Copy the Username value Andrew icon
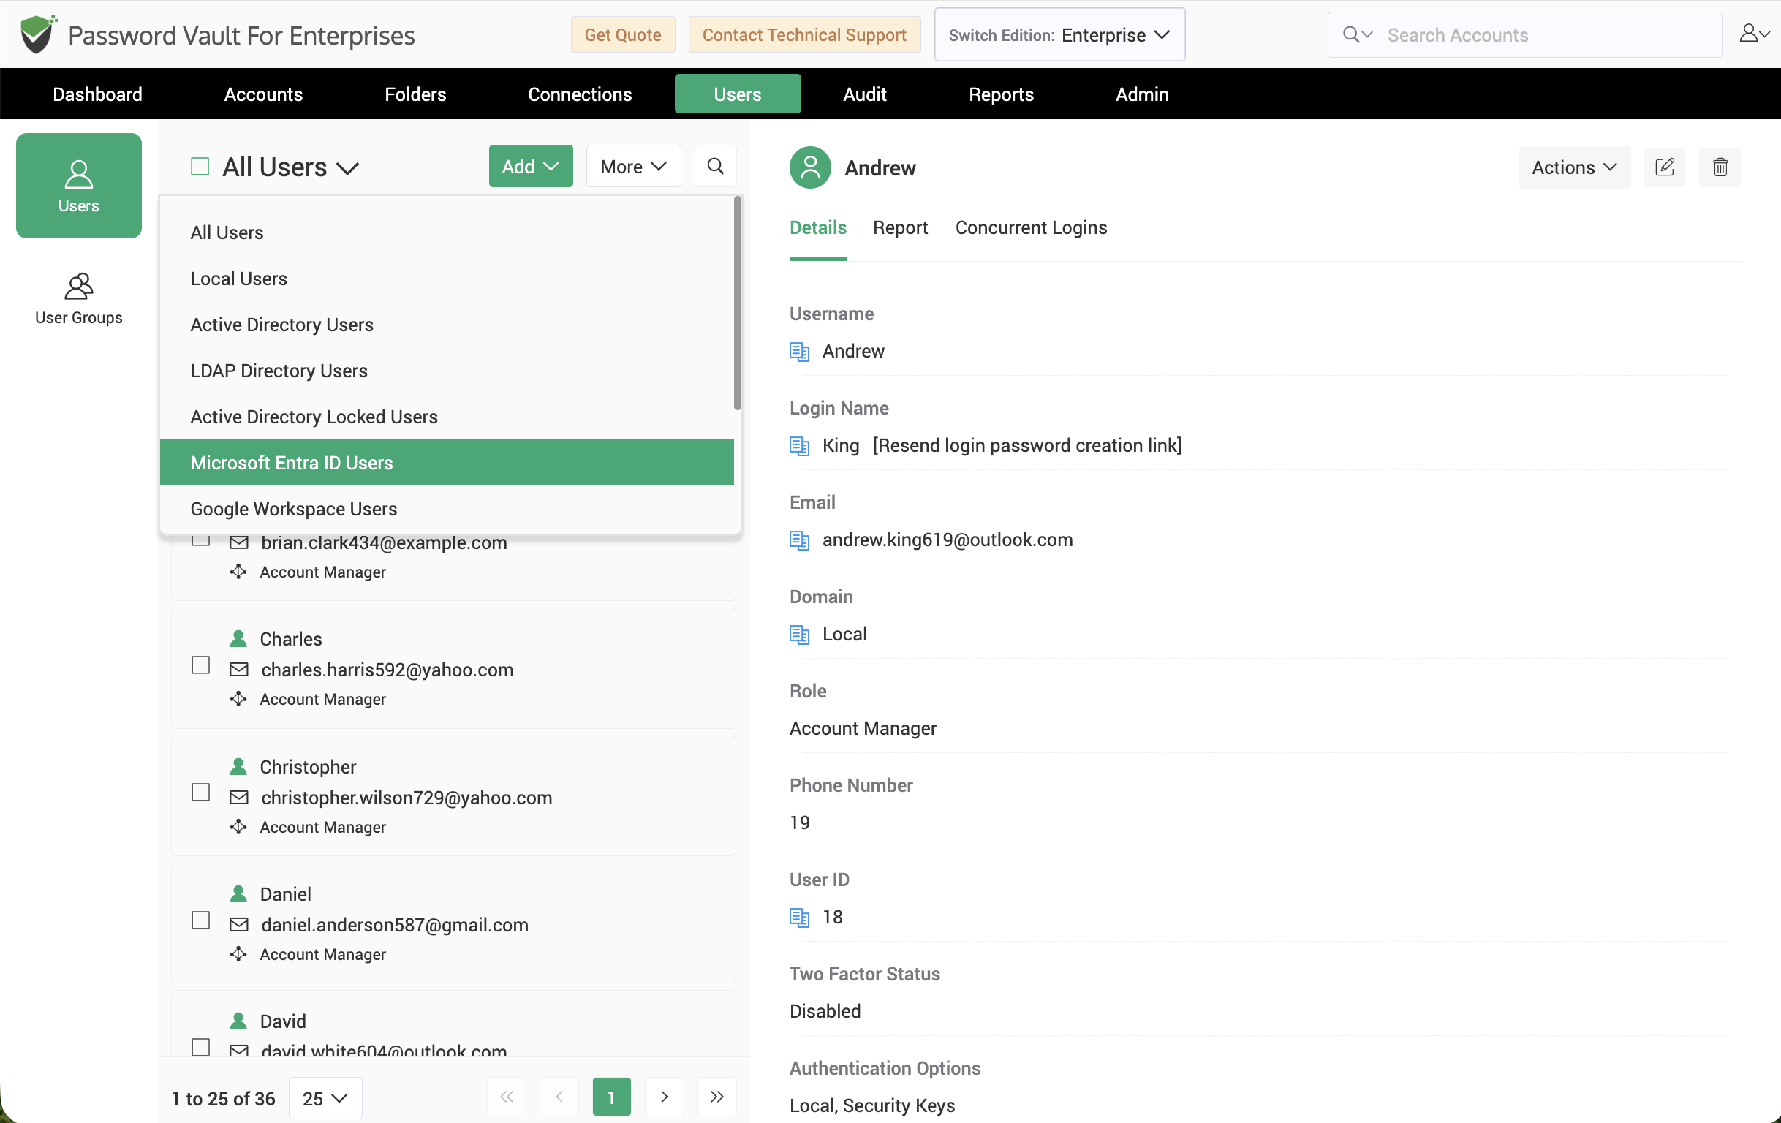The height and width of the screenshot is (1123, 1781). click(x=799, y=352)
